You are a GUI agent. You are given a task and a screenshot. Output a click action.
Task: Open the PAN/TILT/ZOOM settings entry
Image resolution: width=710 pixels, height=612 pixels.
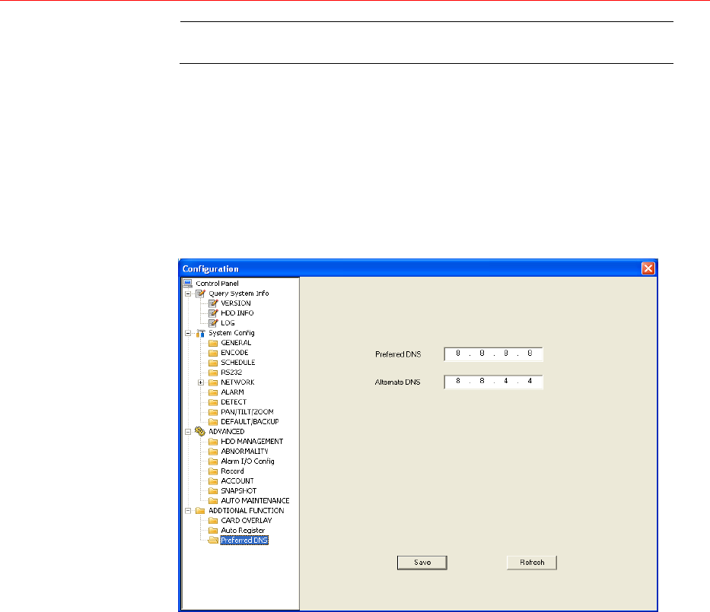[247, 412]
